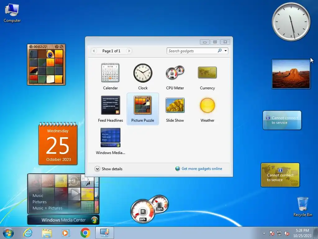318x239 pixels.
Task: Close the gadget gallery window
Action: pyautogui.click(x=225, y=42)
